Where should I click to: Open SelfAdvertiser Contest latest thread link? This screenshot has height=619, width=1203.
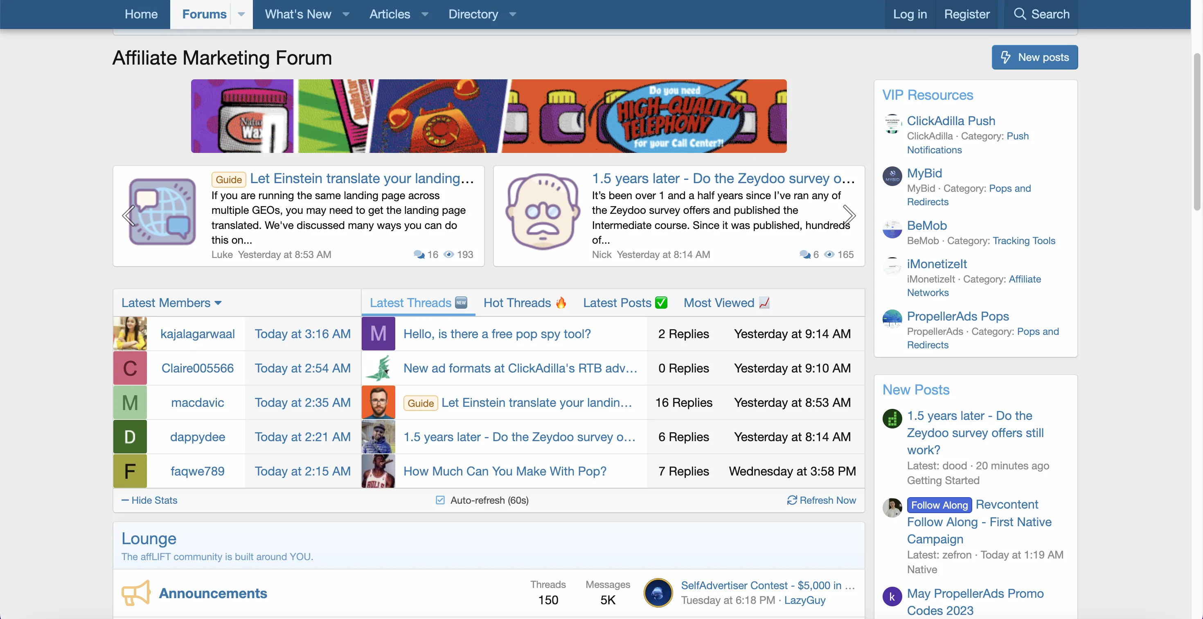768,585
